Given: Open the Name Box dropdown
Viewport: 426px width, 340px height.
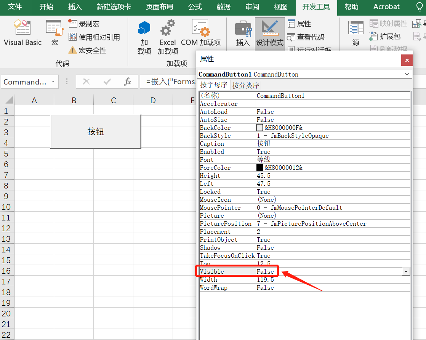Looking at the screenshot, I should click(54, 81).
